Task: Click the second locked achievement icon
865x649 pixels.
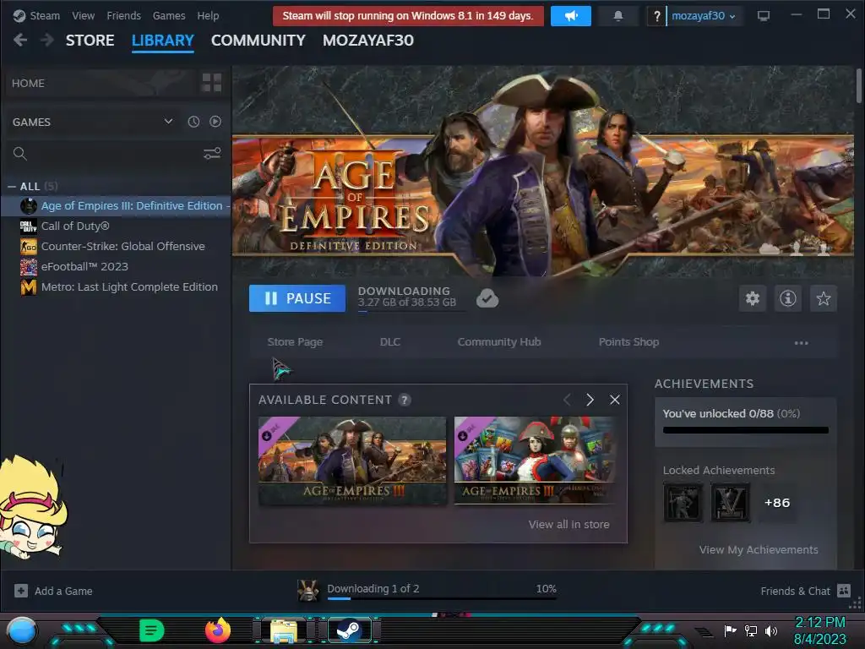Action: tap(731, 503)
